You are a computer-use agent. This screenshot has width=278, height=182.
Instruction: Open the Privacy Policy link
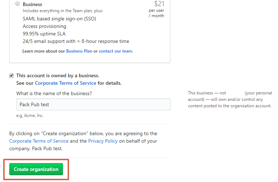103,141
